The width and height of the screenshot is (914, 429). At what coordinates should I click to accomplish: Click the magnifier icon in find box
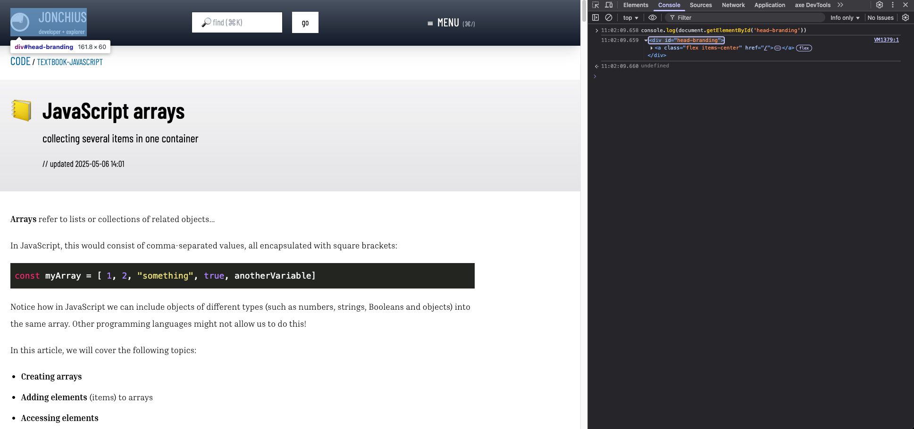[206, 23]
